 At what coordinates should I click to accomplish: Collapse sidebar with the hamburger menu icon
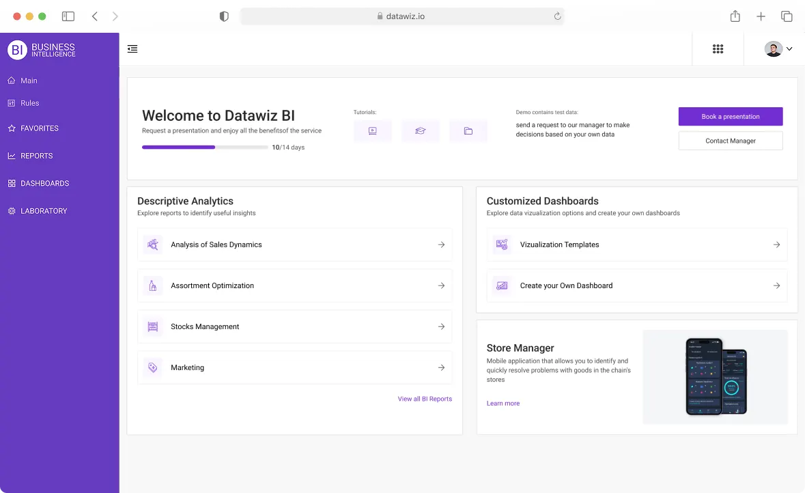(x=132, y=49)
